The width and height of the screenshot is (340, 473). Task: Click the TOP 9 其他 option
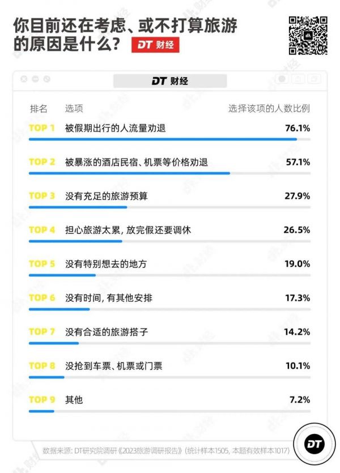[74, 399]
